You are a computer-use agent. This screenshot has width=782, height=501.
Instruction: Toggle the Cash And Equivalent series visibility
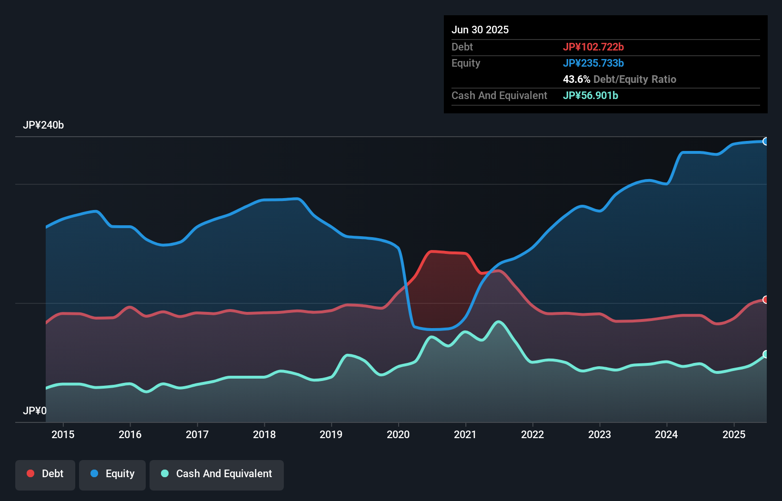pyautogui.click(x=217, y=474)
